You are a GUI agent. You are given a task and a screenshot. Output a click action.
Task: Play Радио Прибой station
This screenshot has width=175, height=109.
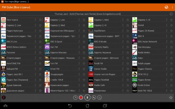pyautogui.click(x=101, y=80)
